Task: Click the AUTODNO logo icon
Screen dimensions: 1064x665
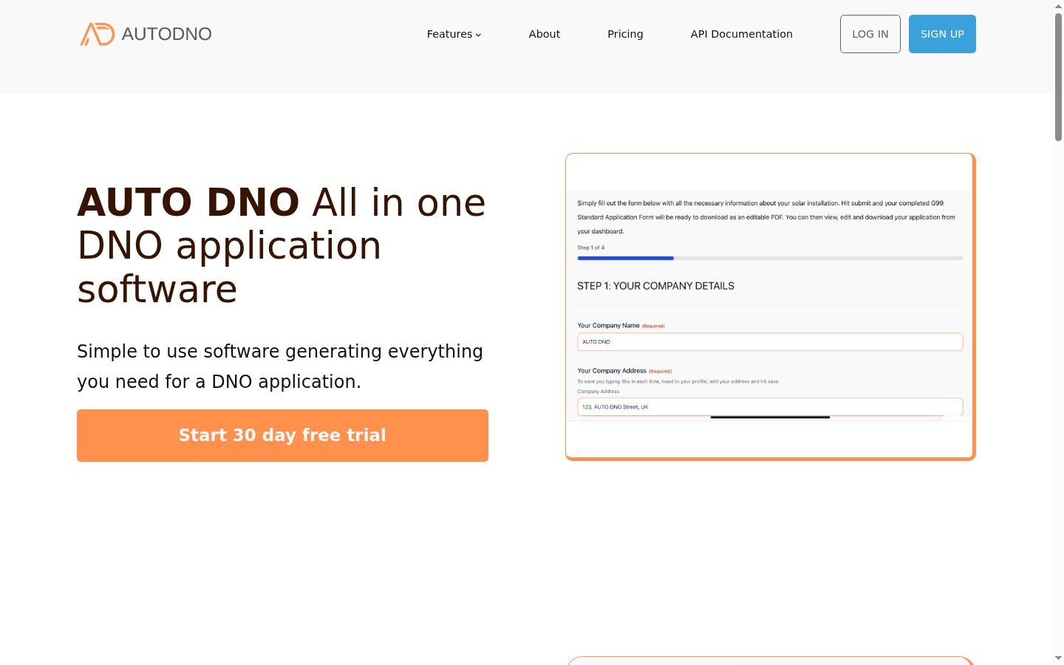Action: 98,34
